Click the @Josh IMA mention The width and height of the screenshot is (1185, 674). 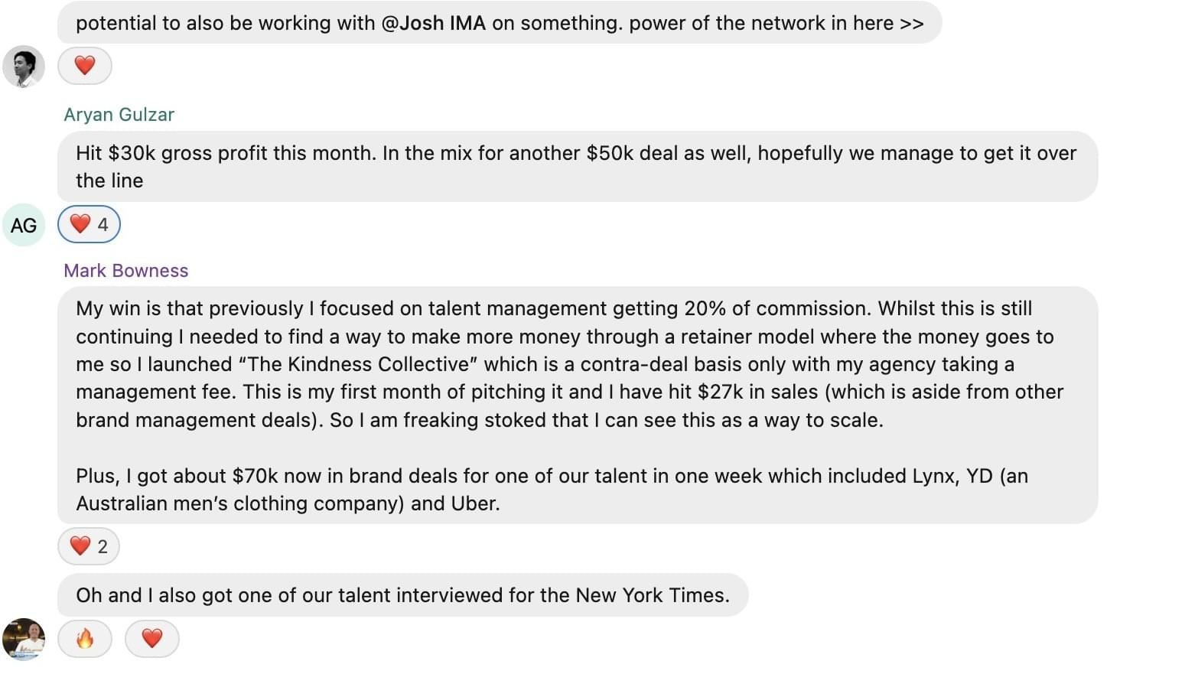433,23
